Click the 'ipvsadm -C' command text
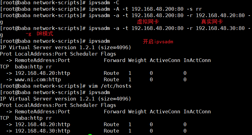This screenshot has width=252, height=135. [x=104, y=2]
